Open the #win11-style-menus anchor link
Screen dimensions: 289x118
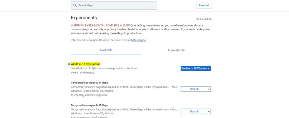[83, 73]
